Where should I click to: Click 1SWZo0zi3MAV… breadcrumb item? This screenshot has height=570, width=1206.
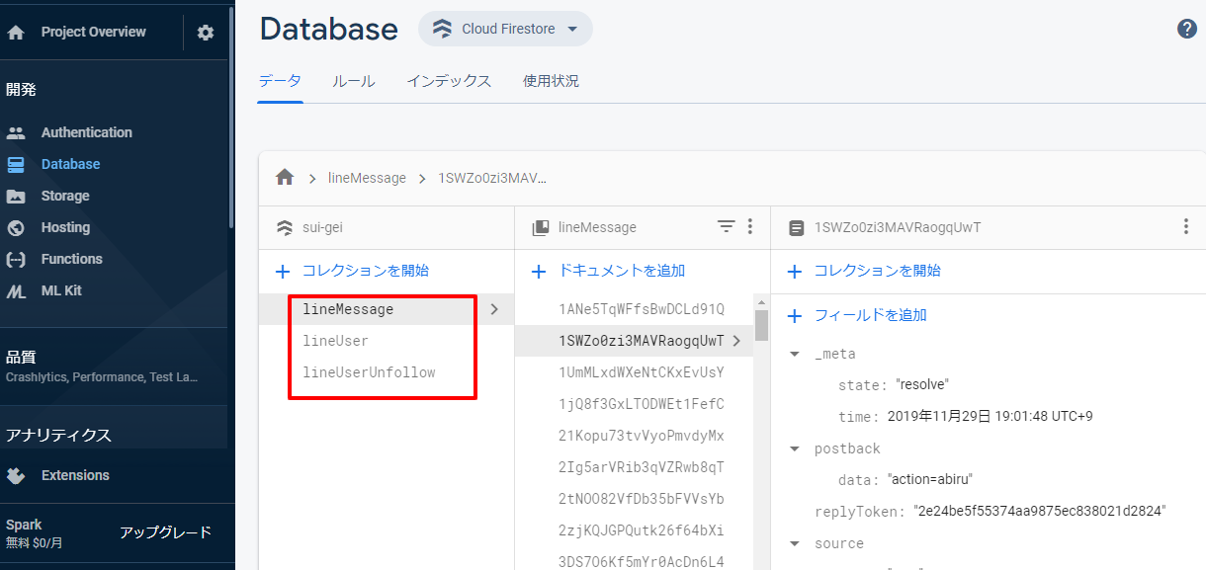click(x=492, y=178)
